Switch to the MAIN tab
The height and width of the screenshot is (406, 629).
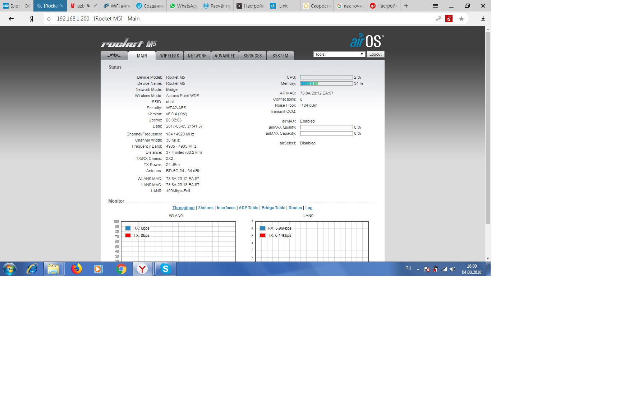[142, 56]
